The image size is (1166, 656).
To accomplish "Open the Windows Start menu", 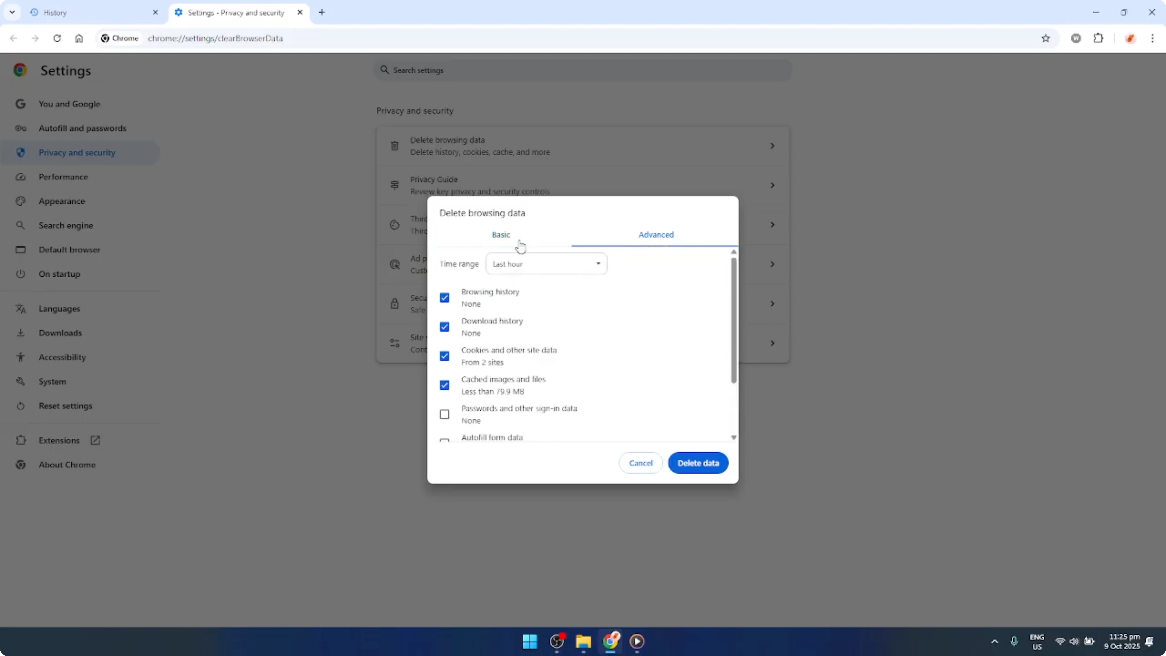I will click(529, 641).
